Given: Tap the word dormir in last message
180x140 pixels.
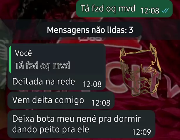Looking at the screenshot, I should 127,119.
